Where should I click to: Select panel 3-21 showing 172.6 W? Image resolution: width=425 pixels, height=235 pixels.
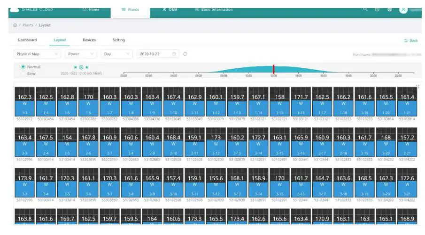pos(407,183)
